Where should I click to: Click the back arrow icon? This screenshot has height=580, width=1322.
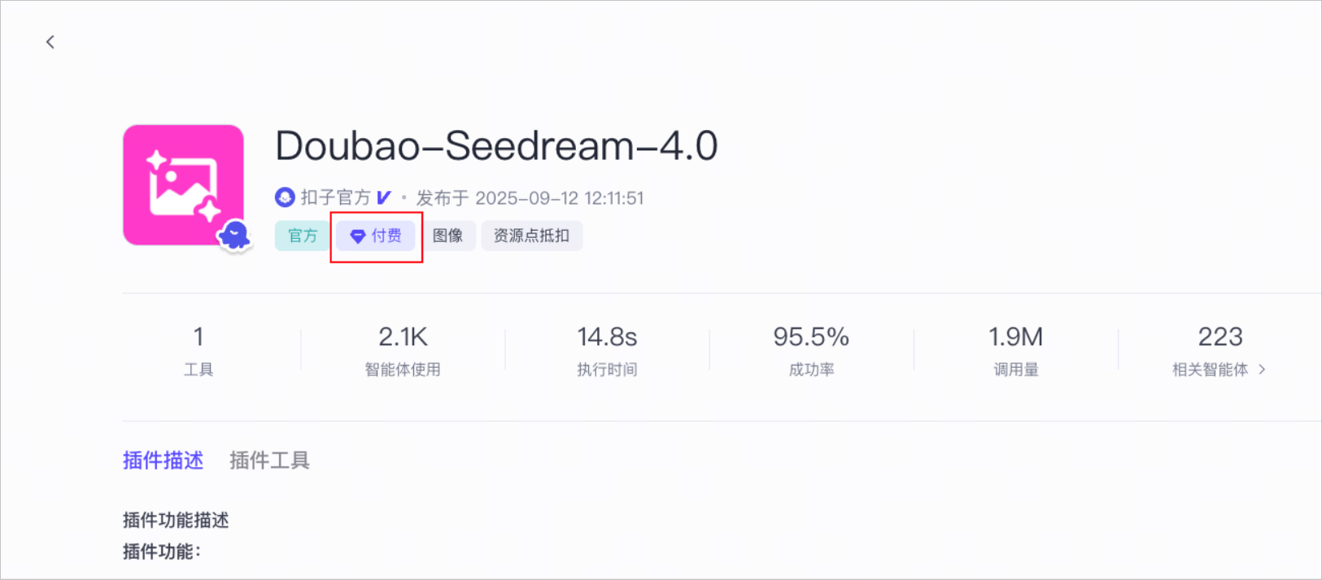tap(50, 42)
